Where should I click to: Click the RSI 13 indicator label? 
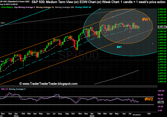click(x=4, y=89)
